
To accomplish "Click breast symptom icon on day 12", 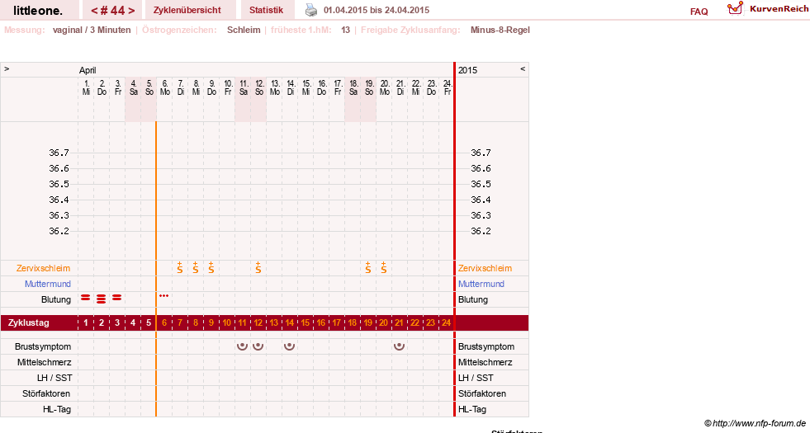I will point(258,346).
